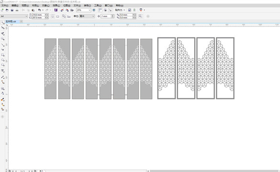Image resolution: width=280 pixels, height=172 pixels.
Task: Click the Import icon
Action: pos(62,10)
